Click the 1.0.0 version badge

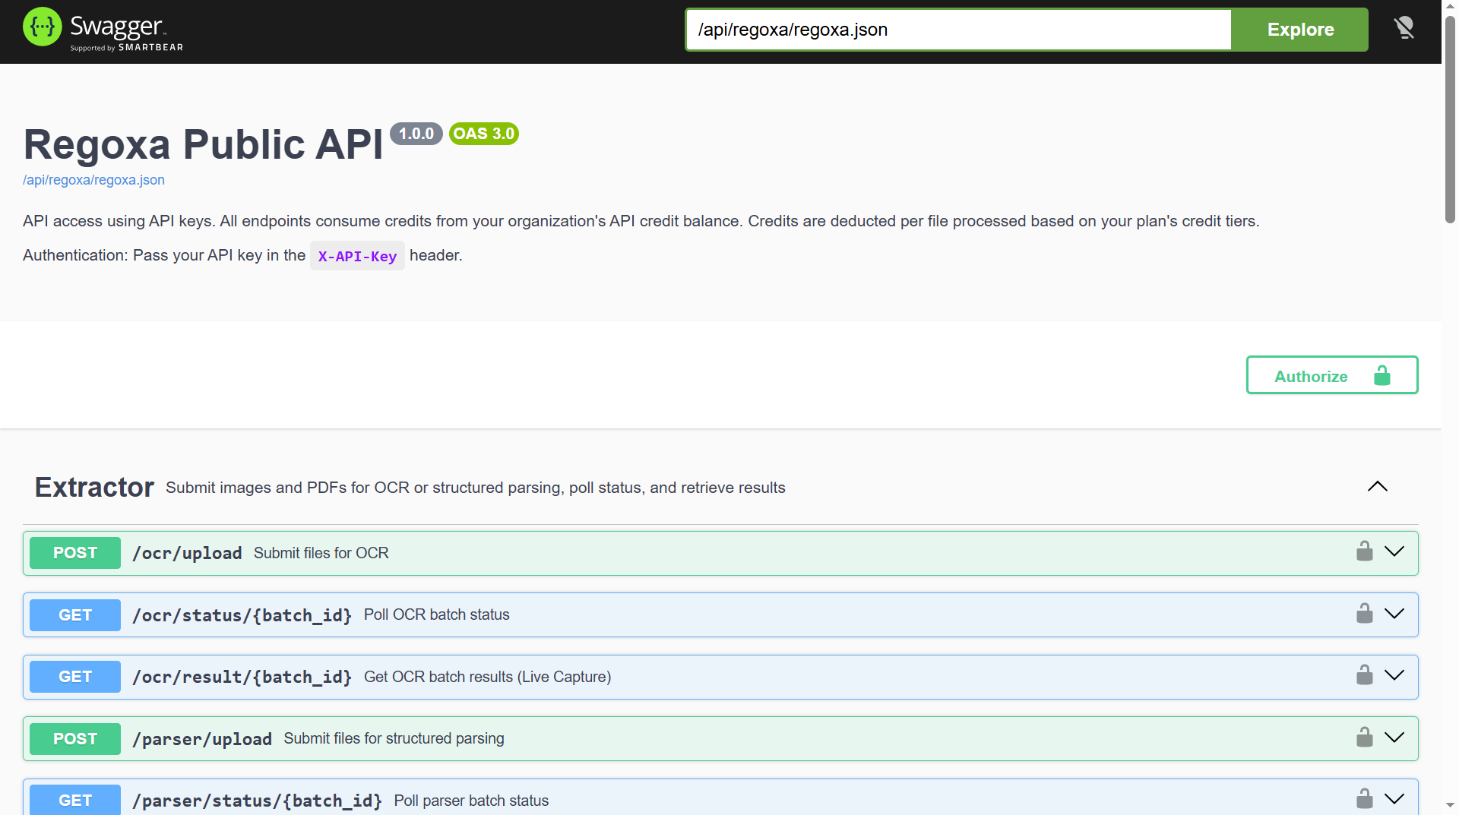tap(416, 134)
